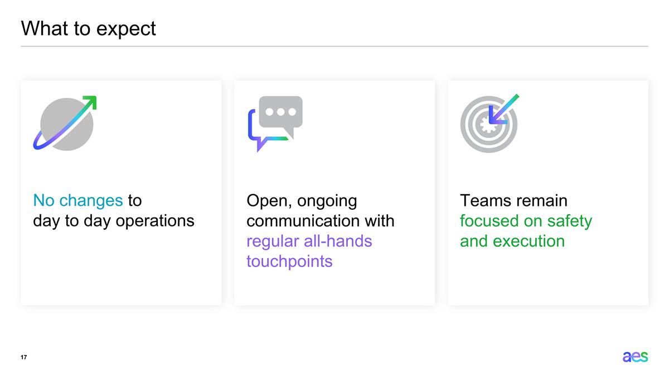
Task: Click the three dots in the gray speech bubble
Action: 280,111
